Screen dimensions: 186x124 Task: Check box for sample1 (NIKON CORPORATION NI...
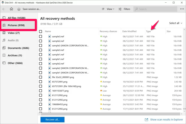41,73
